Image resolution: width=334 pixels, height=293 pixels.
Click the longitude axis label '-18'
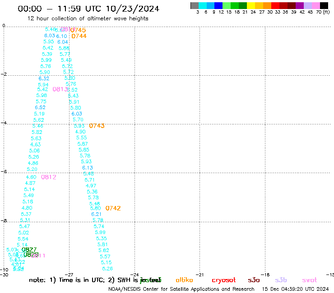coord(265,275)
